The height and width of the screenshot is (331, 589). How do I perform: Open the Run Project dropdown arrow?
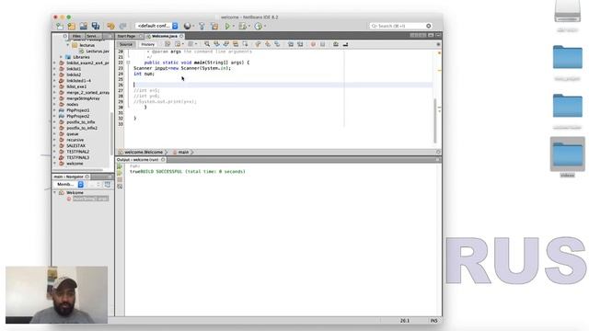(x=233, y=26)
